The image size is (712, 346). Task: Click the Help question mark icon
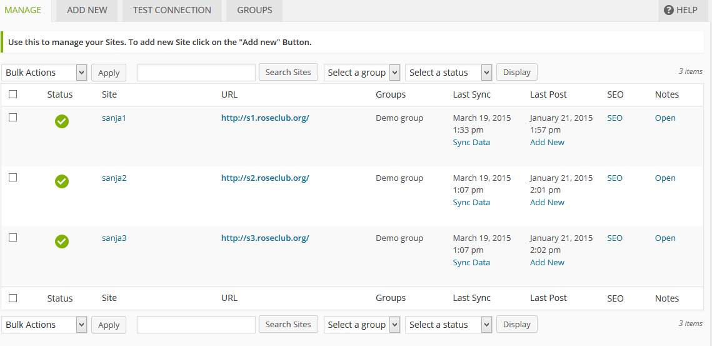coord(668,10)
